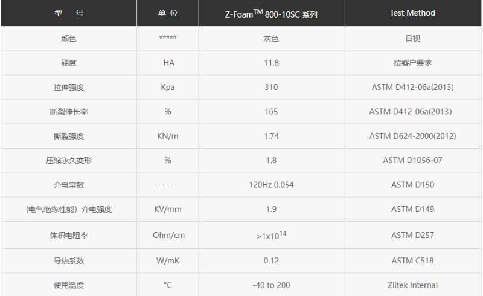Select the 目视 test method cell

[412, 39]
